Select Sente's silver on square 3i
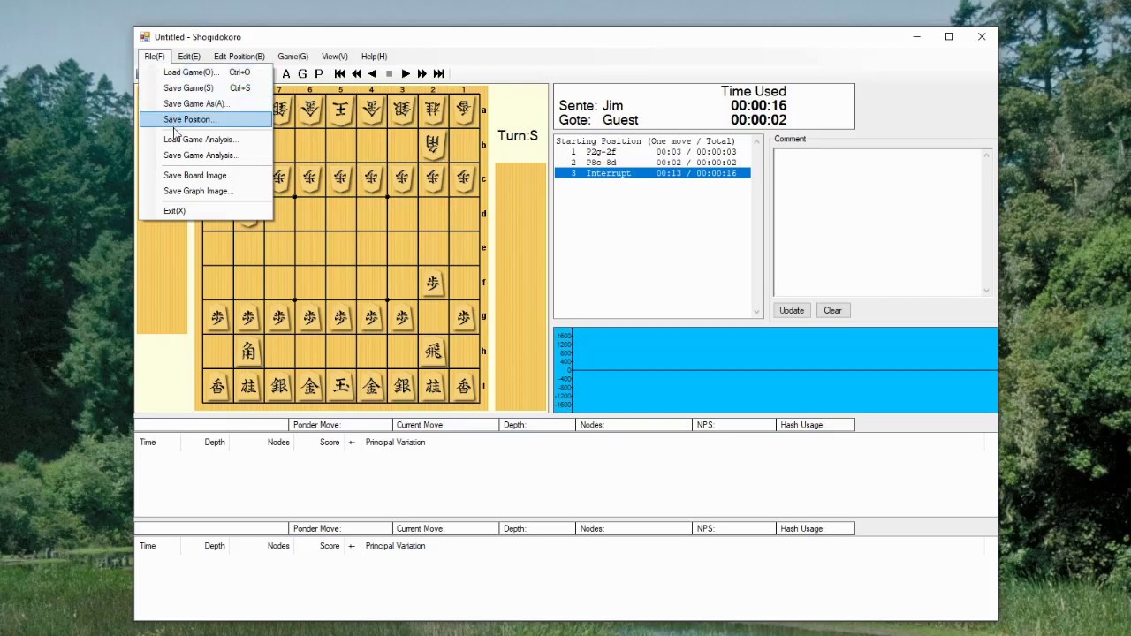Screen dimensions: 1131x636 coord(402,386)
